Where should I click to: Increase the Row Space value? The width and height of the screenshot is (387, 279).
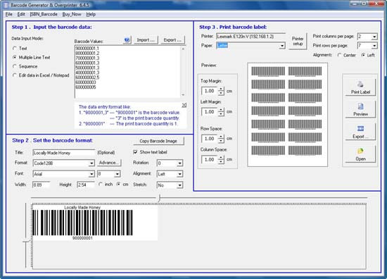[221, 137]
